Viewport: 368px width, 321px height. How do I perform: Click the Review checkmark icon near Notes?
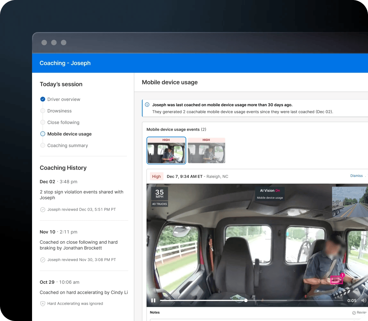tap(354, 313)
